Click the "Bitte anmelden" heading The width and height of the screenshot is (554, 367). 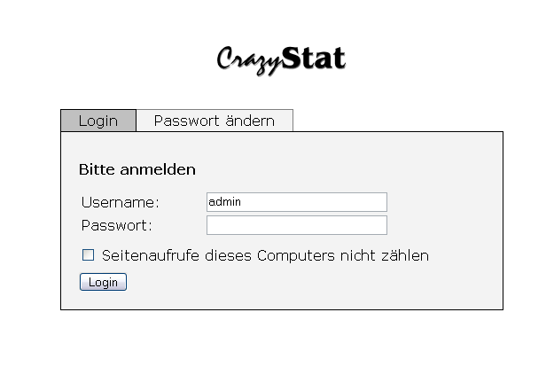pyautogui.click(x=137, y=169)
